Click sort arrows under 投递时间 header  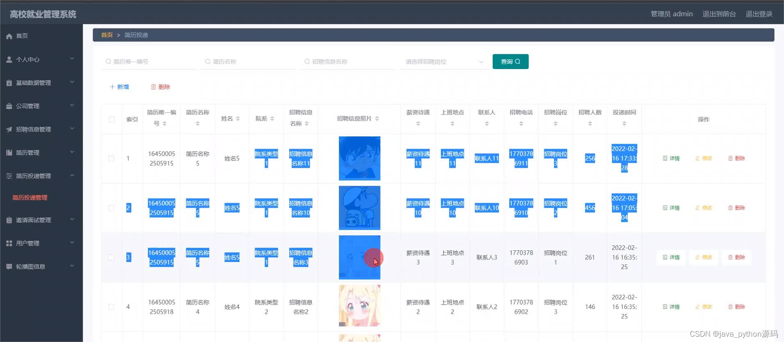tap(624, 124)
